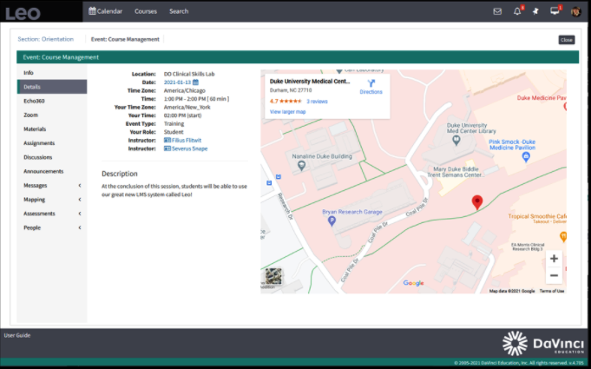Select the Details sidebar tab
This screenshot has height=369, width=591.
point(52,87)
